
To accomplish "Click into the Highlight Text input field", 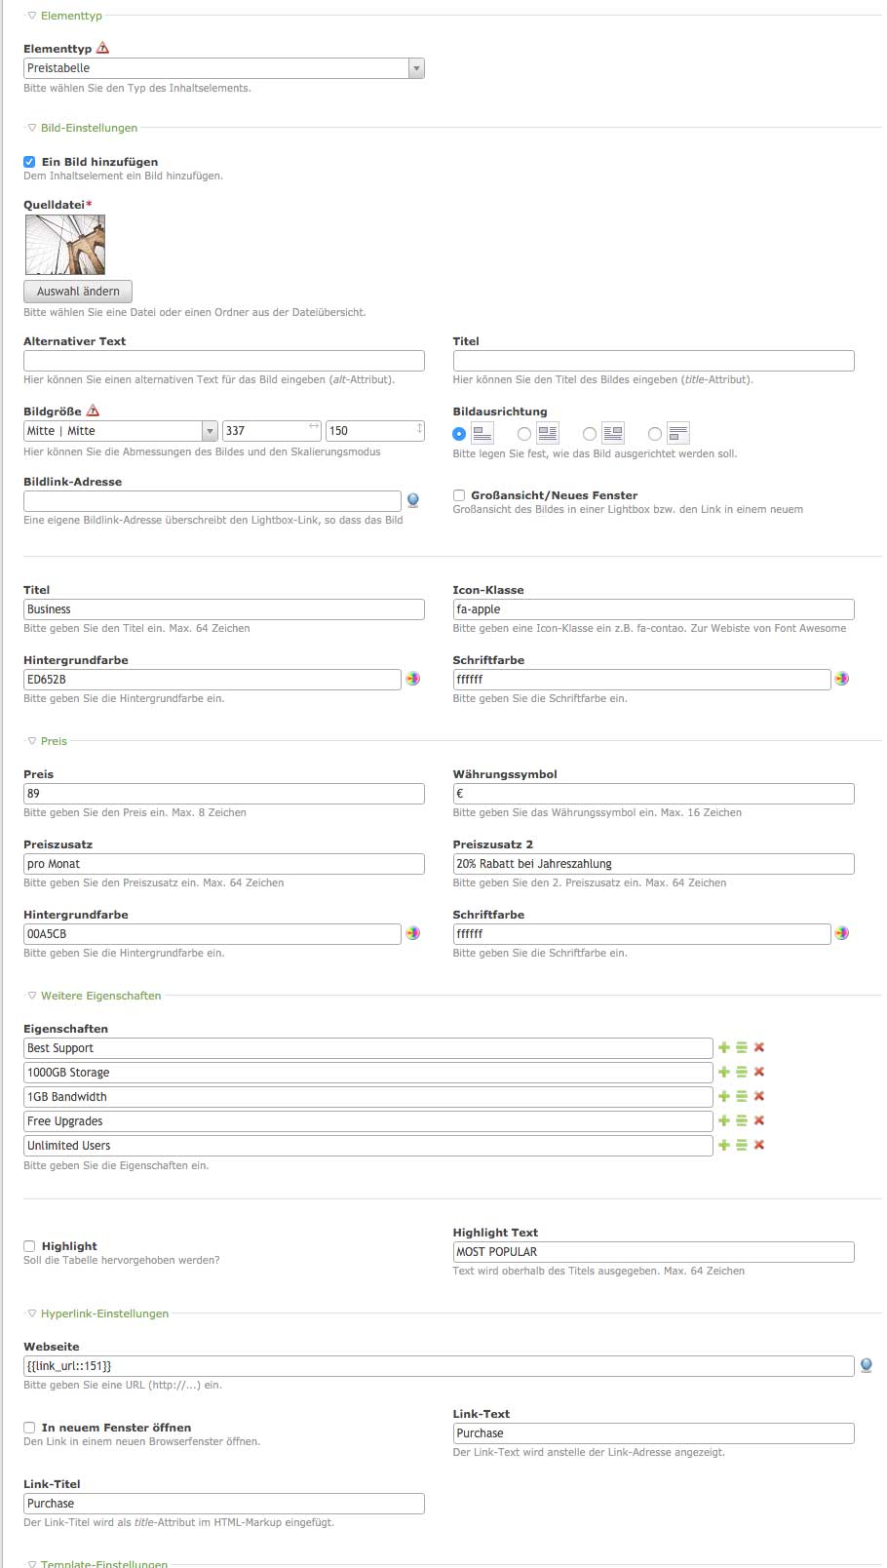I will pos(653,1252).
